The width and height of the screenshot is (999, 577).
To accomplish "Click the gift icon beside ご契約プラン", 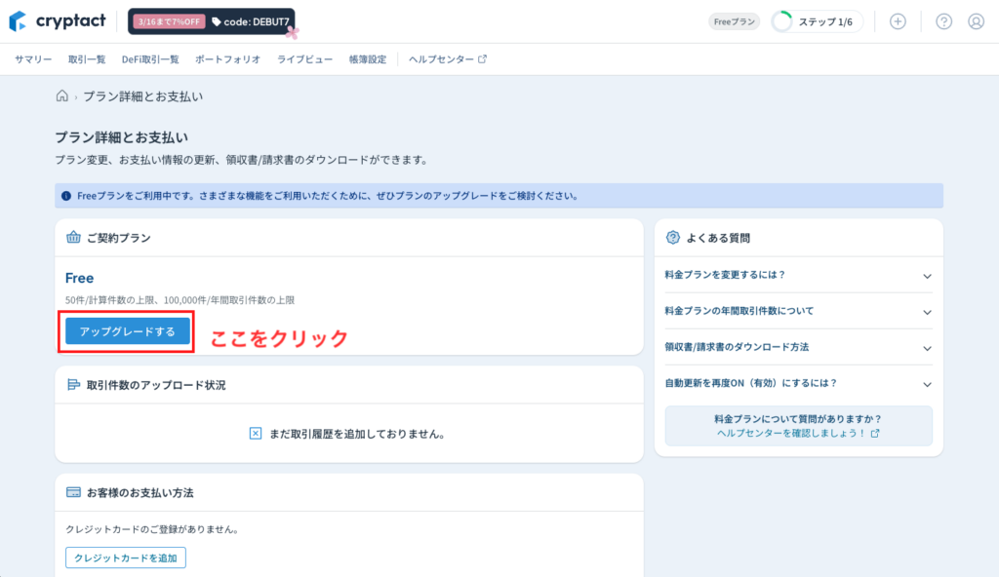I will [73, 237].
